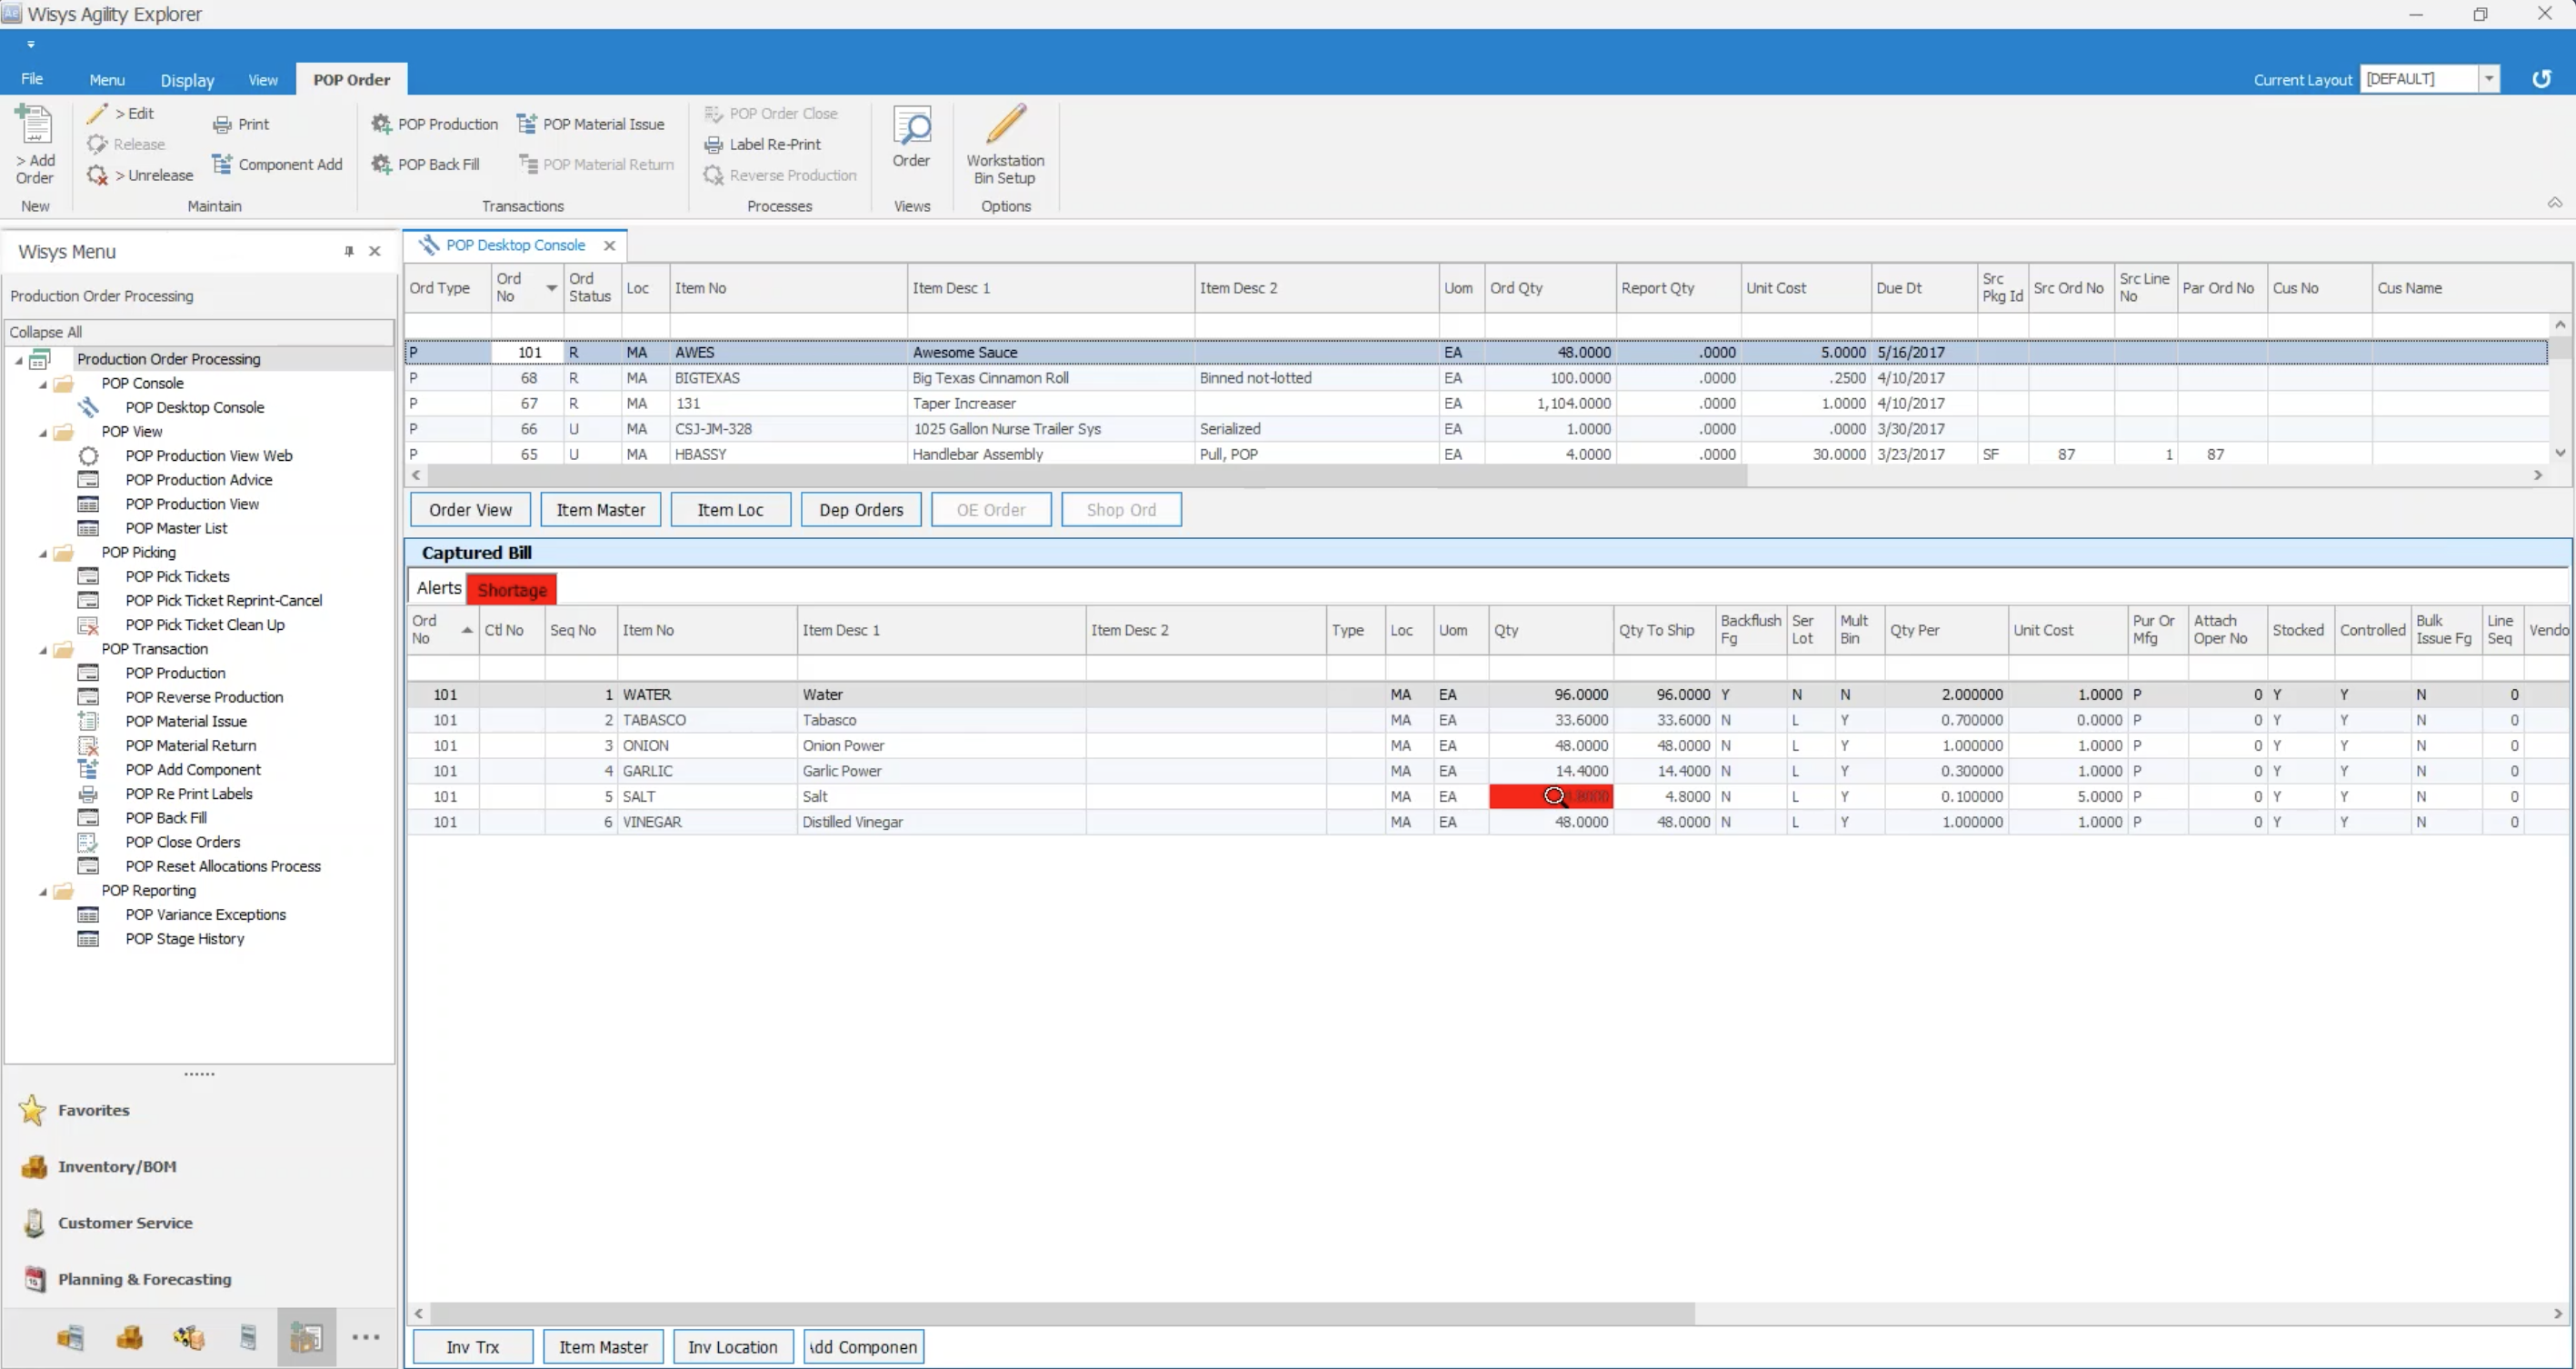2576x1369 pixels.
Task: Click the Captured Bill horizontal scrollbar
Action: pos(1062,1313)
